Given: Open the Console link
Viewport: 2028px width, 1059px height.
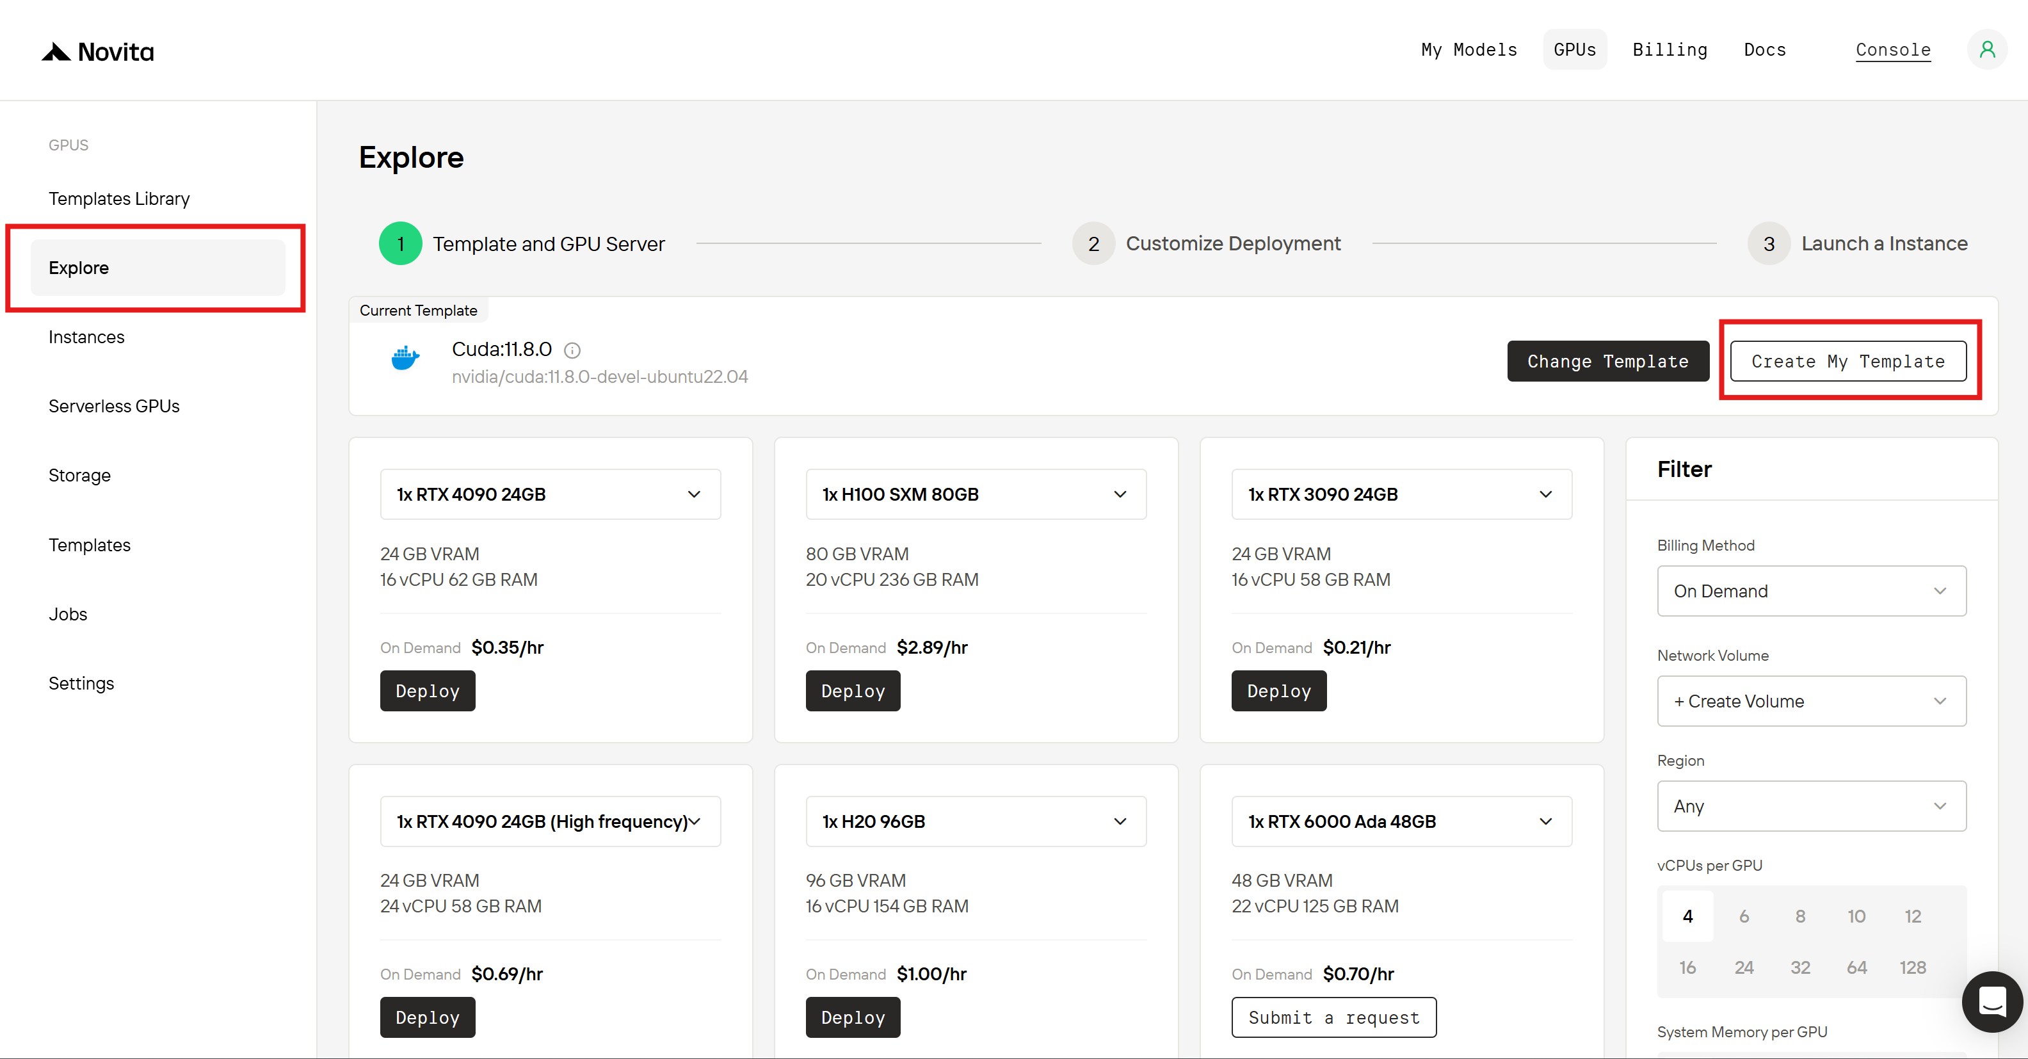Looking at the screenshot, I should pyautogui.click(x=1892, y=49).
